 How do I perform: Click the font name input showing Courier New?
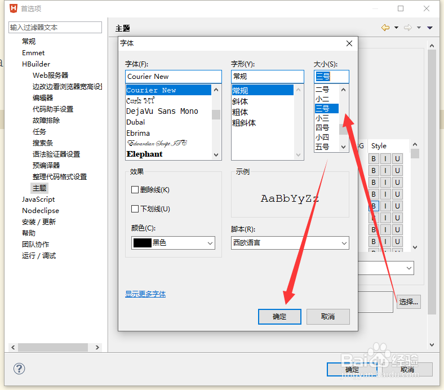174,77
